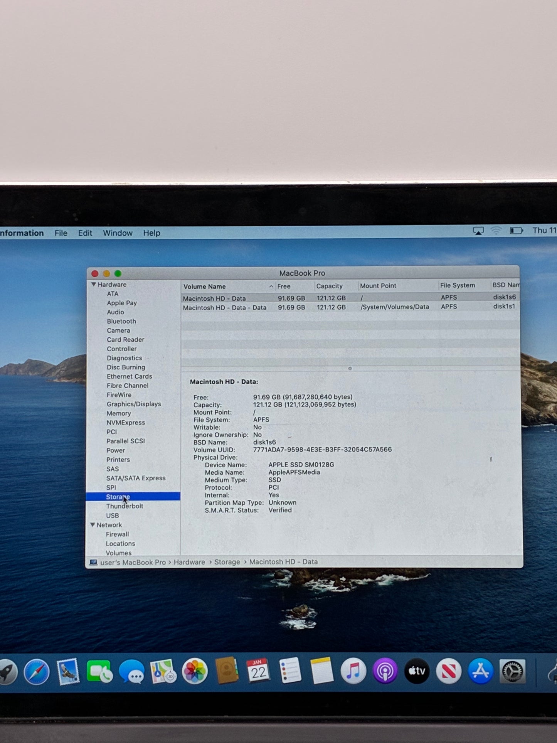The width and height of the screenshot is (557, 743).
Task: Click the MacBook icon in path bar
Action: [x=93, y=563]
